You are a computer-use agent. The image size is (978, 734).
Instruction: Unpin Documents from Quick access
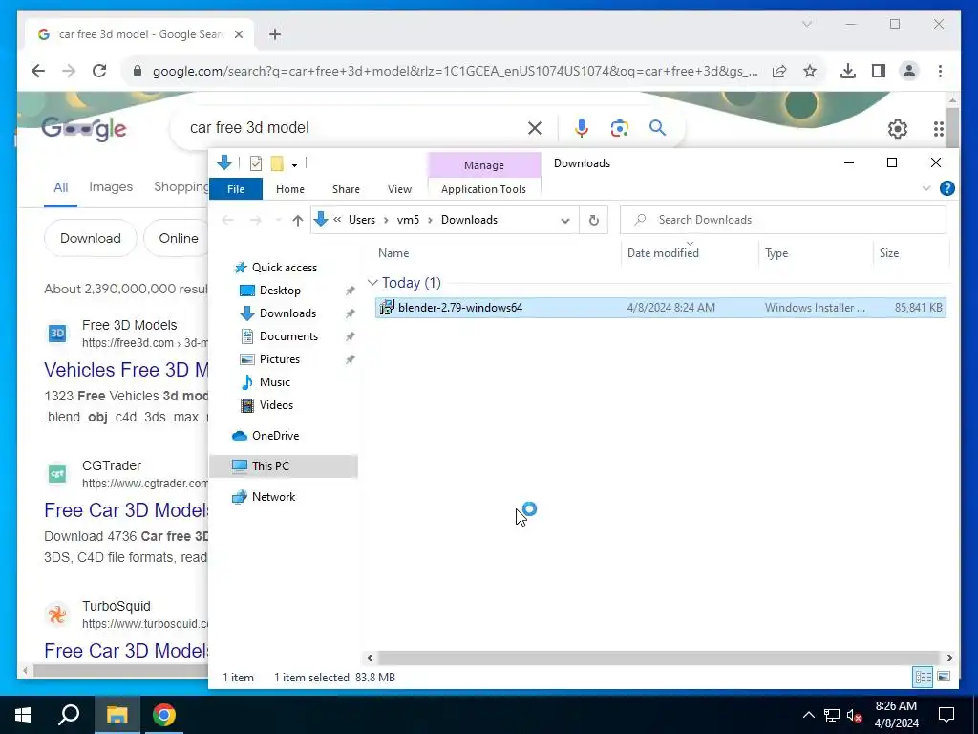(350, 337)
